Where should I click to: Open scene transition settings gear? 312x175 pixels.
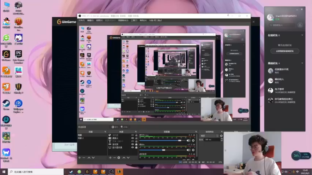click(221, 136)
